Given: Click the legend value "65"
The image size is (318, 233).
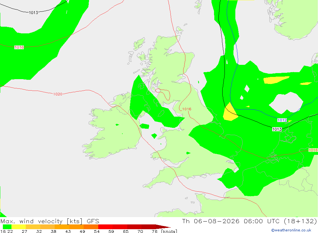Looking at the screenshot, I should [126, 231].
